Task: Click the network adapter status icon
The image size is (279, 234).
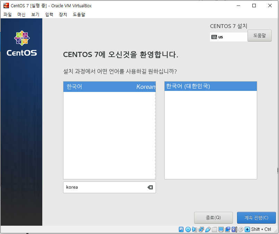Action: click(x=201, y=230)
